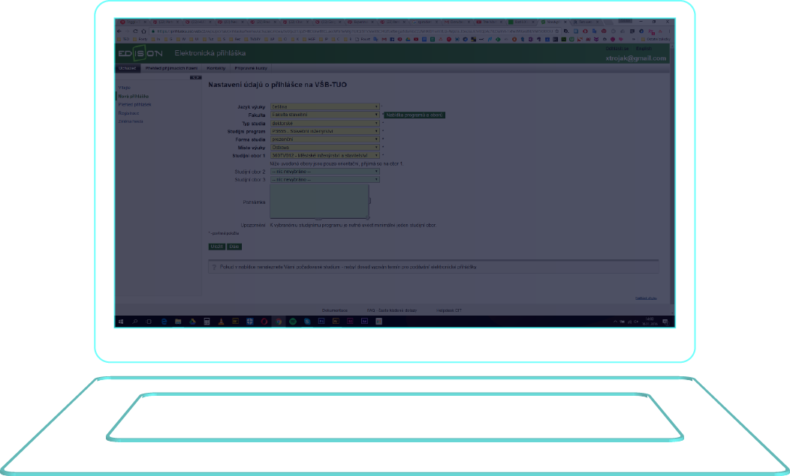This screenshot has height=476, width=790.
Task: Open Calculator from the taskbar
Action: coord(207,322)
